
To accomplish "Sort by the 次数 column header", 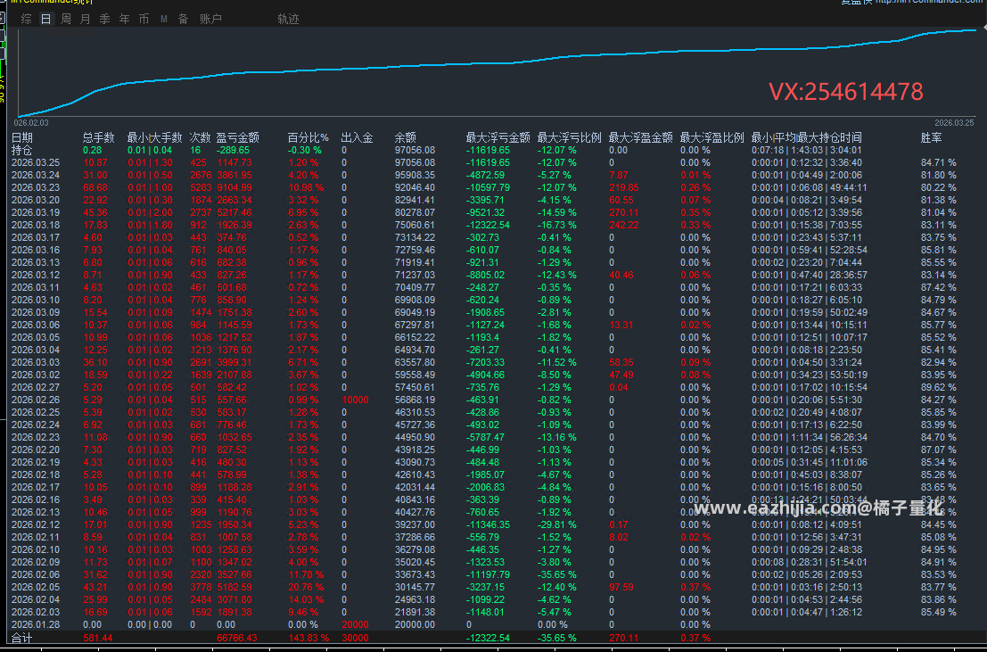I will pos(201,137).
